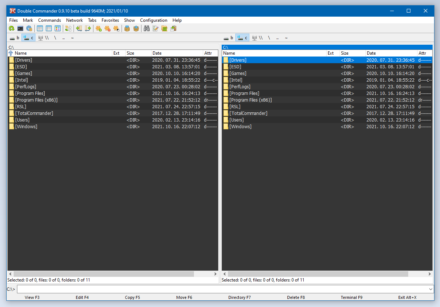Click Directory F7 function button
The height and width of the screenshot is (307, 440).
[x=239, y=297]
